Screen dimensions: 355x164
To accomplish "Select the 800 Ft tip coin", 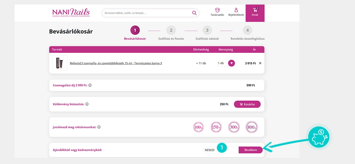I will 251,127.
